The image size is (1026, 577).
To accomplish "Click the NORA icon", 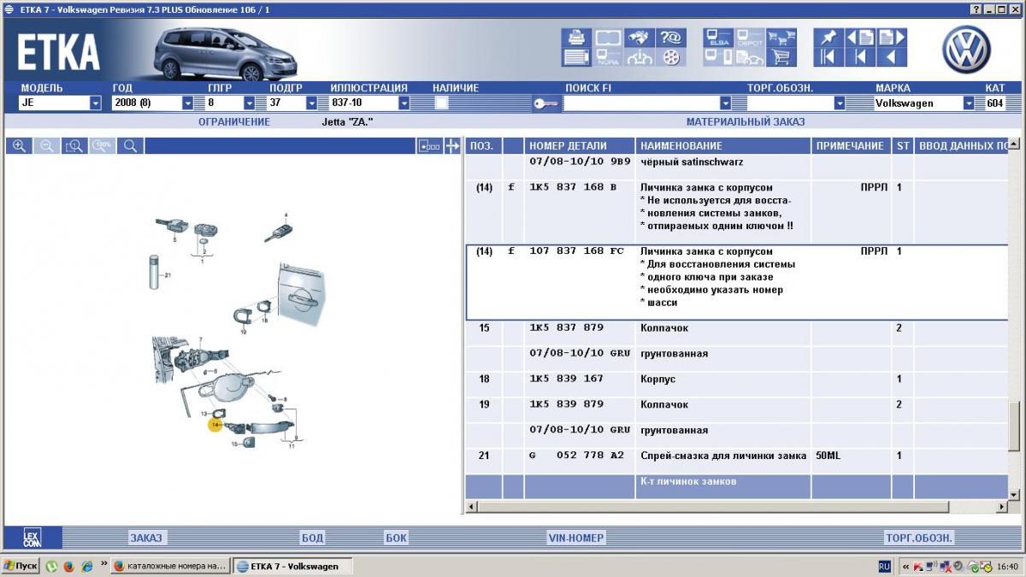I will tap(608, 57).
